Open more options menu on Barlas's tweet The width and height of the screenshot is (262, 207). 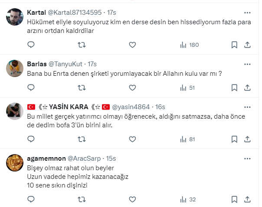pos(247,64)
